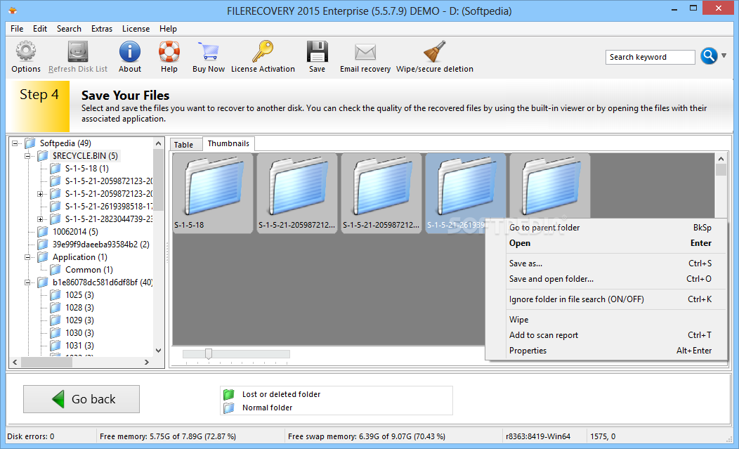Open the File menu
The image size is (739, 449).
pyautogui.click(x=17, y=29)
